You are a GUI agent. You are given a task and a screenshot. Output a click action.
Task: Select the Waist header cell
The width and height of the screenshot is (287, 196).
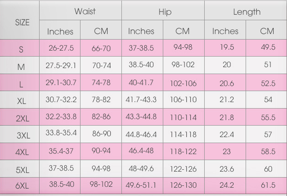click(x=85, y=12)
